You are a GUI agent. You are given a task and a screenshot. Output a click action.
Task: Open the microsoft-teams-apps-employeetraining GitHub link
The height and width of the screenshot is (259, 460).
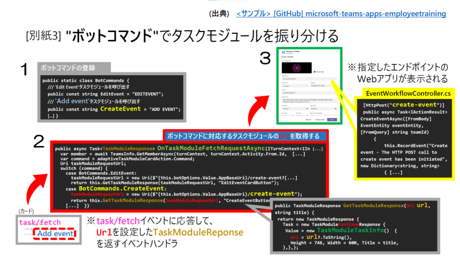(x=341, y=13)
